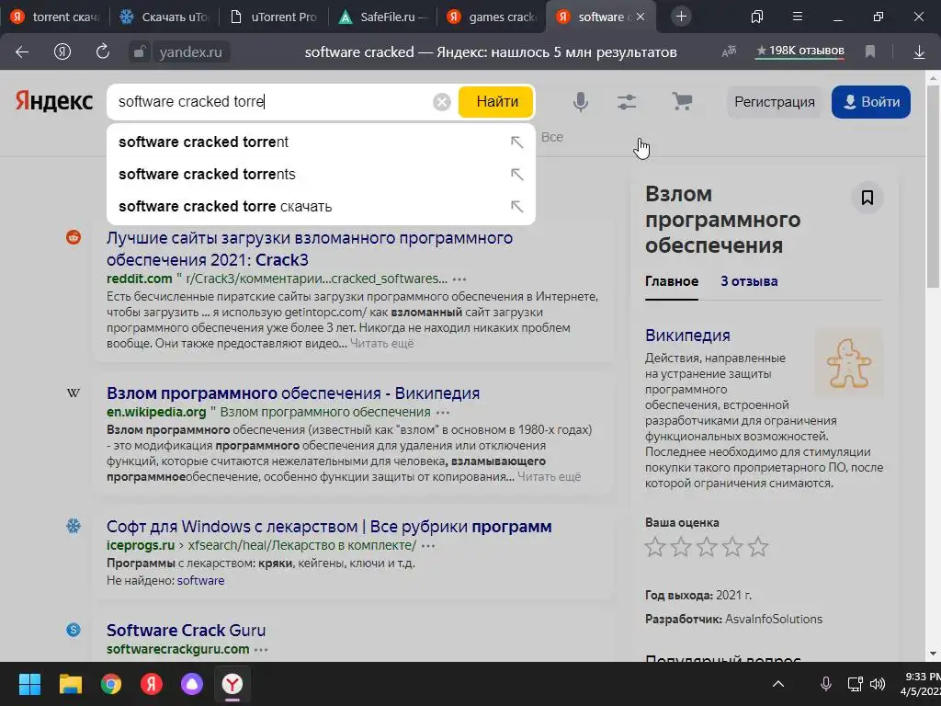Image resolution: width=941 pixels, height=706 pixels.
Task: Insert 'software cracked torre скачать' suggestion arrow
Action: [516, 207]
